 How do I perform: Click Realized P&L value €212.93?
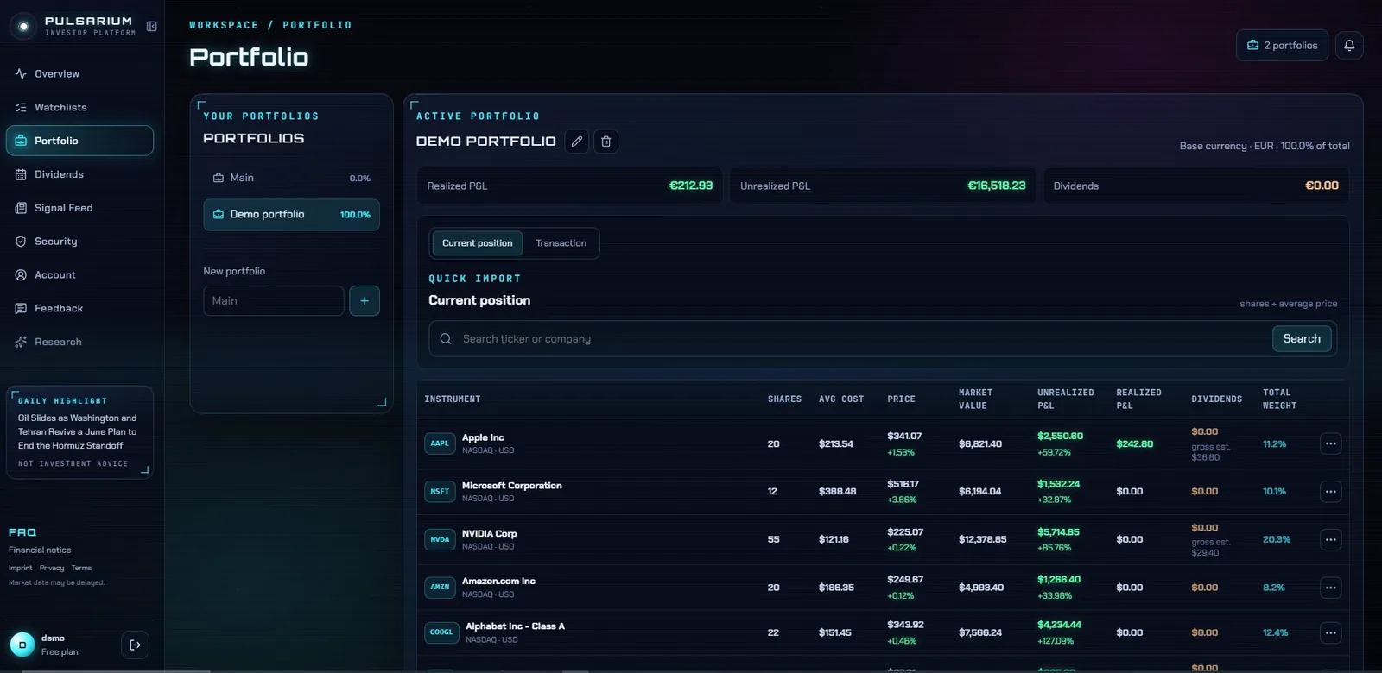[x=691, y=186]
